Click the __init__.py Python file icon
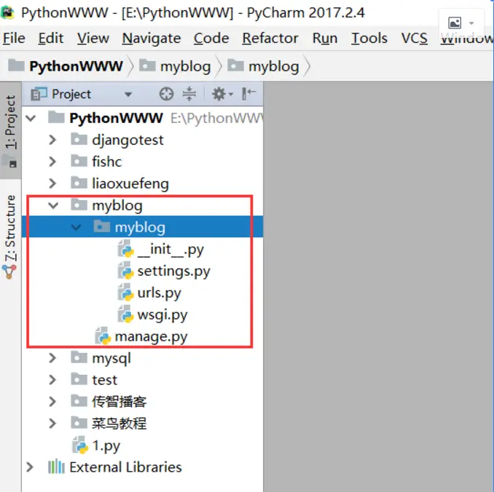 126,249
